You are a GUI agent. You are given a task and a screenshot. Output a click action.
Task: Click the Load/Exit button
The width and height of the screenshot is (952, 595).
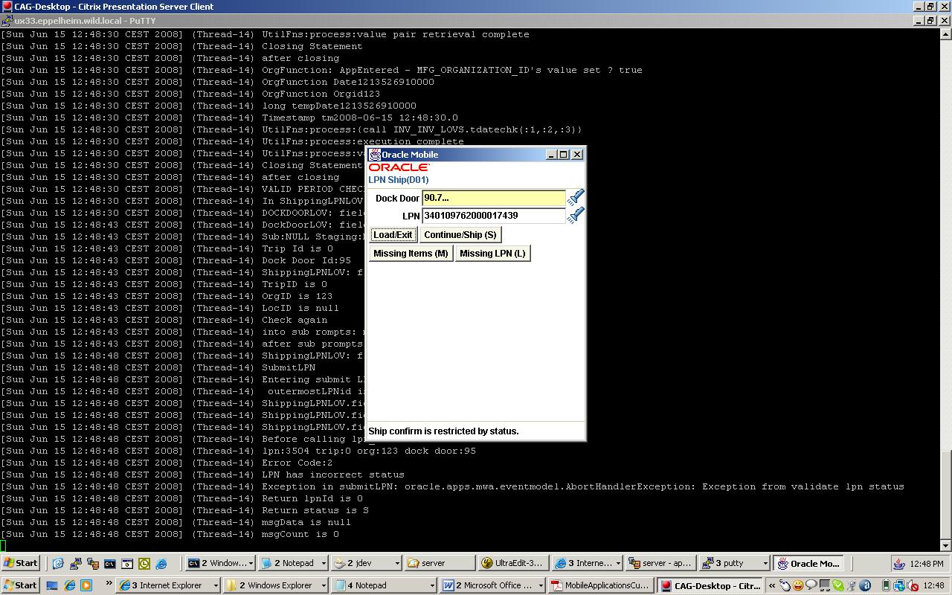click(x=393, y=235)
